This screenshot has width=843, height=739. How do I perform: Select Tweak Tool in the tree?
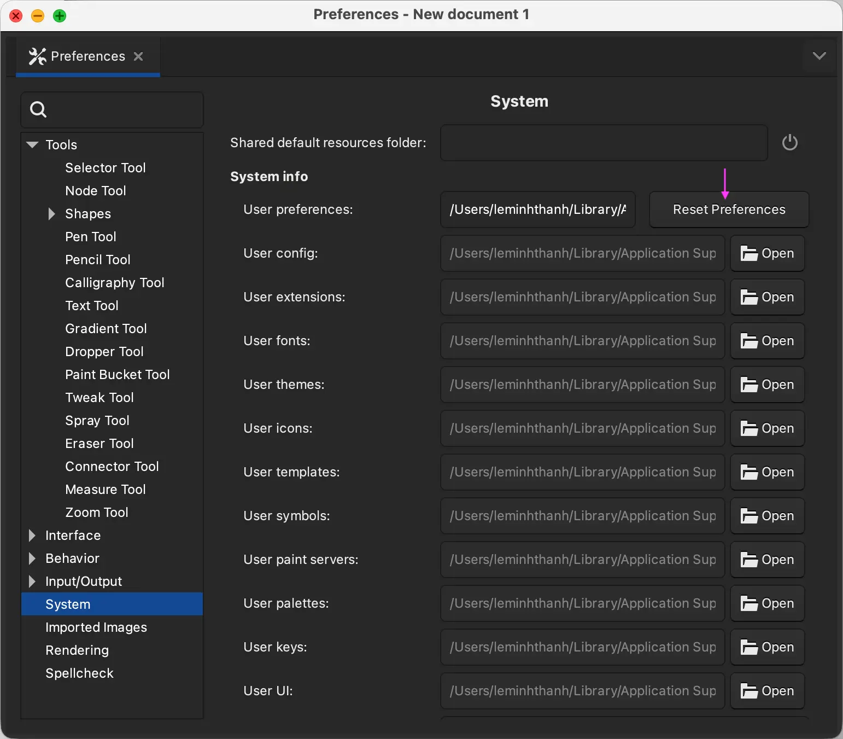99,398
